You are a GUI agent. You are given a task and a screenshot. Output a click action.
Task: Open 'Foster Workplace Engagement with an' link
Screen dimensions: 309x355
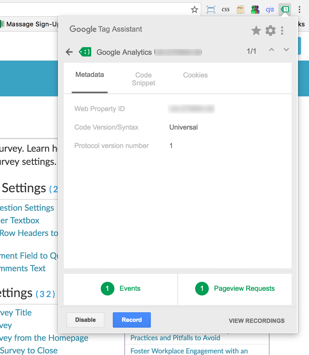click(189, 351)
